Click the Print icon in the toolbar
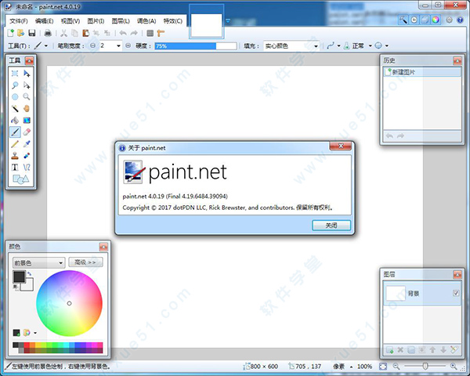470x376 pixels. tap(48, 34)
